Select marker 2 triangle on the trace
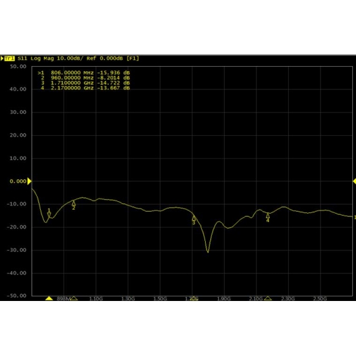This screenshot has width=356, height=356. [74, 203]
